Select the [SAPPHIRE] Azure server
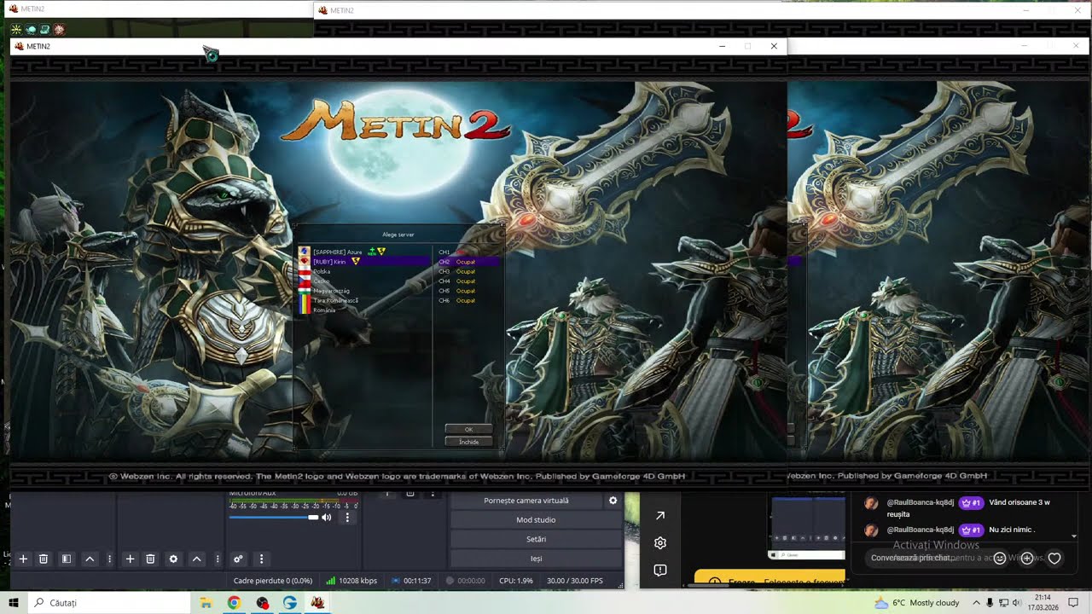 [363, 252]
